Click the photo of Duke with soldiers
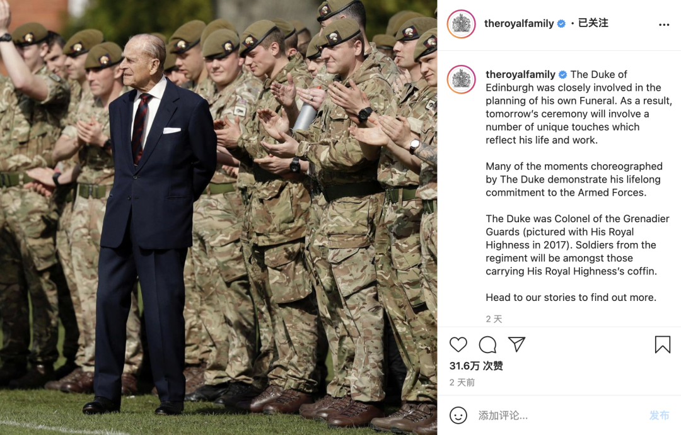 pos(218,217)
